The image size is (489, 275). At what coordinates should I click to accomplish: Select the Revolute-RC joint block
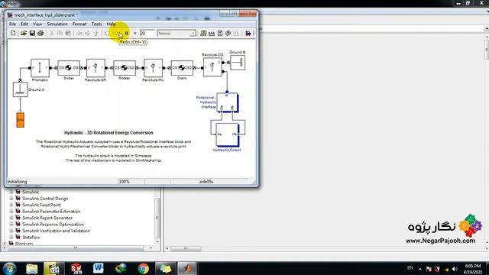(153, 68)
